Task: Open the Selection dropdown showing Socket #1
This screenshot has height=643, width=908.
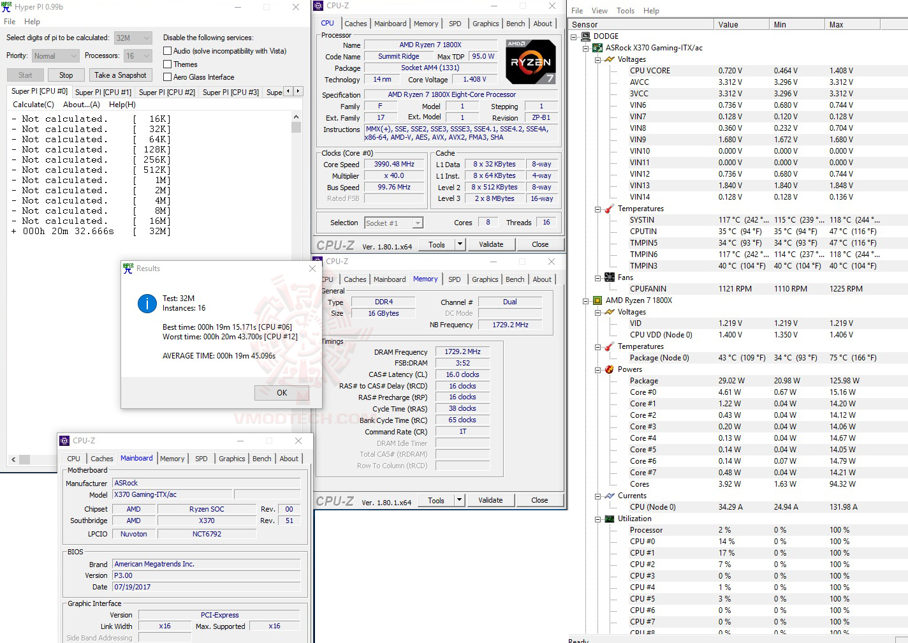Action: [393, 223]
